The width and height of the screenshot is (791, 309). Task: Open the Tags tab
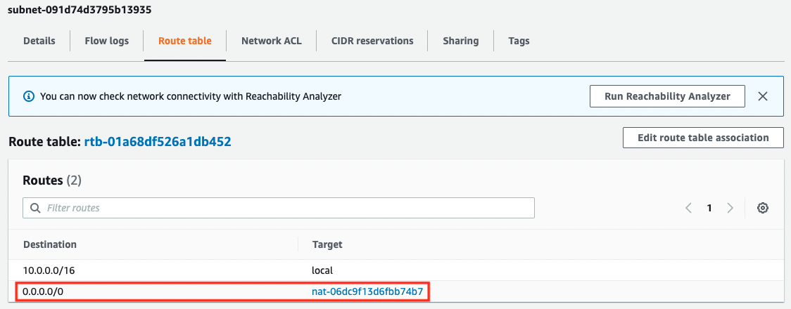(x=519, y=41)
